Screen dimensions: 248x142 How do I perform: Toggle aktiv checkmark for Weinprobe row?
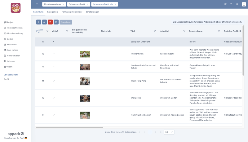pos(53,98)
